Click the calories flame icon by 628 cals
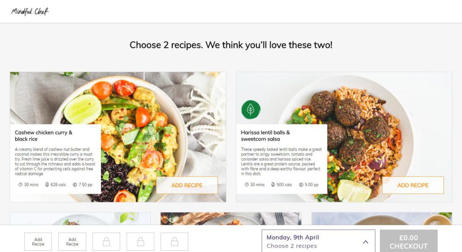 point(47,184)
